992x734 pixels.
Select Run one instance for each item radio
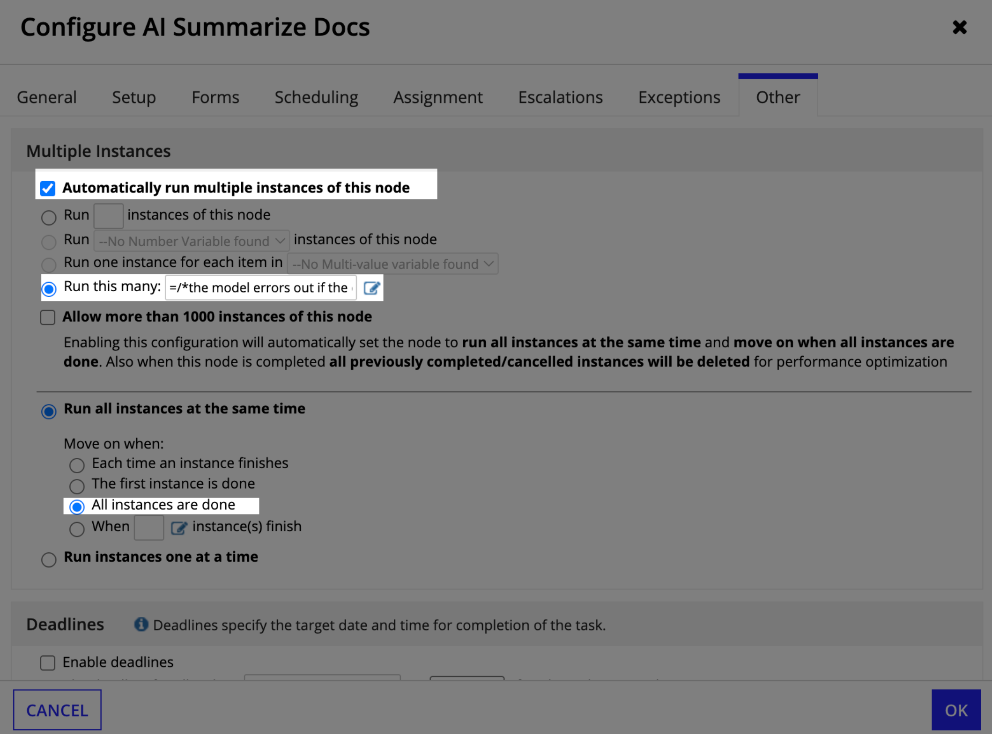49,264
